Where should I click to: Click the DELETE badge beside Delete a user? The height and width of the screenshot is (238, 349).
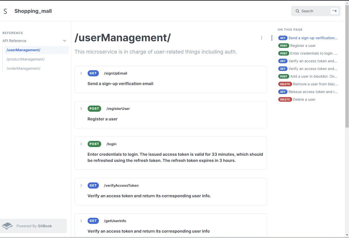click(285, 99)
